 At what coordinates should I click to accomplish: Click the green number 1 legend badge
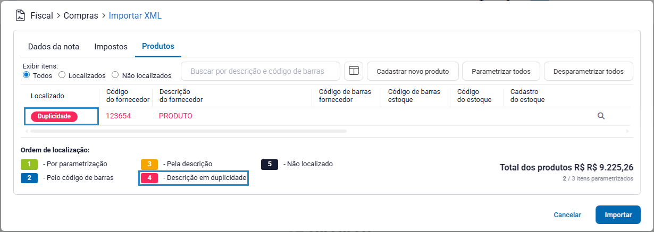(x=29, y=164)
